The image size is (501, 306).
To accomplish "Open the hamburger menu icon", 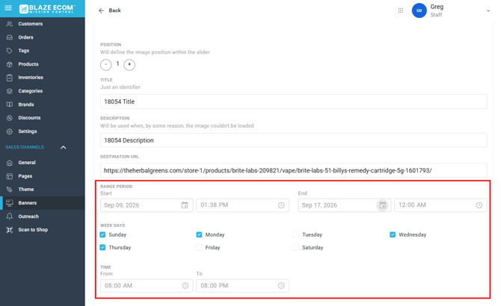I will coord(8,8).
